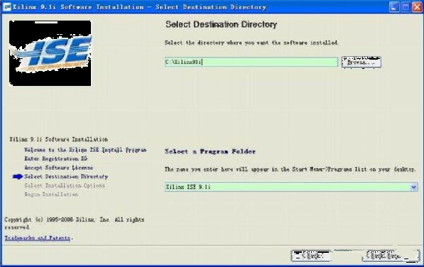This screenshot has width=424, height=267.
Task: Expand the program folder dropdown arrow
Action: 413,187
